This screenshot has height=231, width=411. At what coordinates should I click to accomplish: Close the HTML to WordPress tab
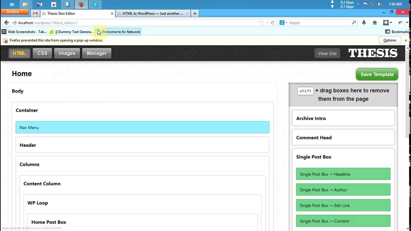point(187,13)
